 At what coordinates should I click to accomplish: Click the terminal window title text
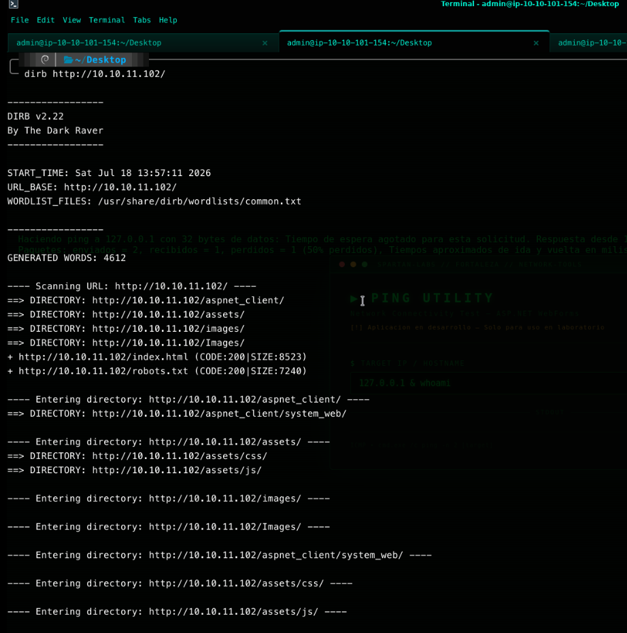tap(530, 4)
